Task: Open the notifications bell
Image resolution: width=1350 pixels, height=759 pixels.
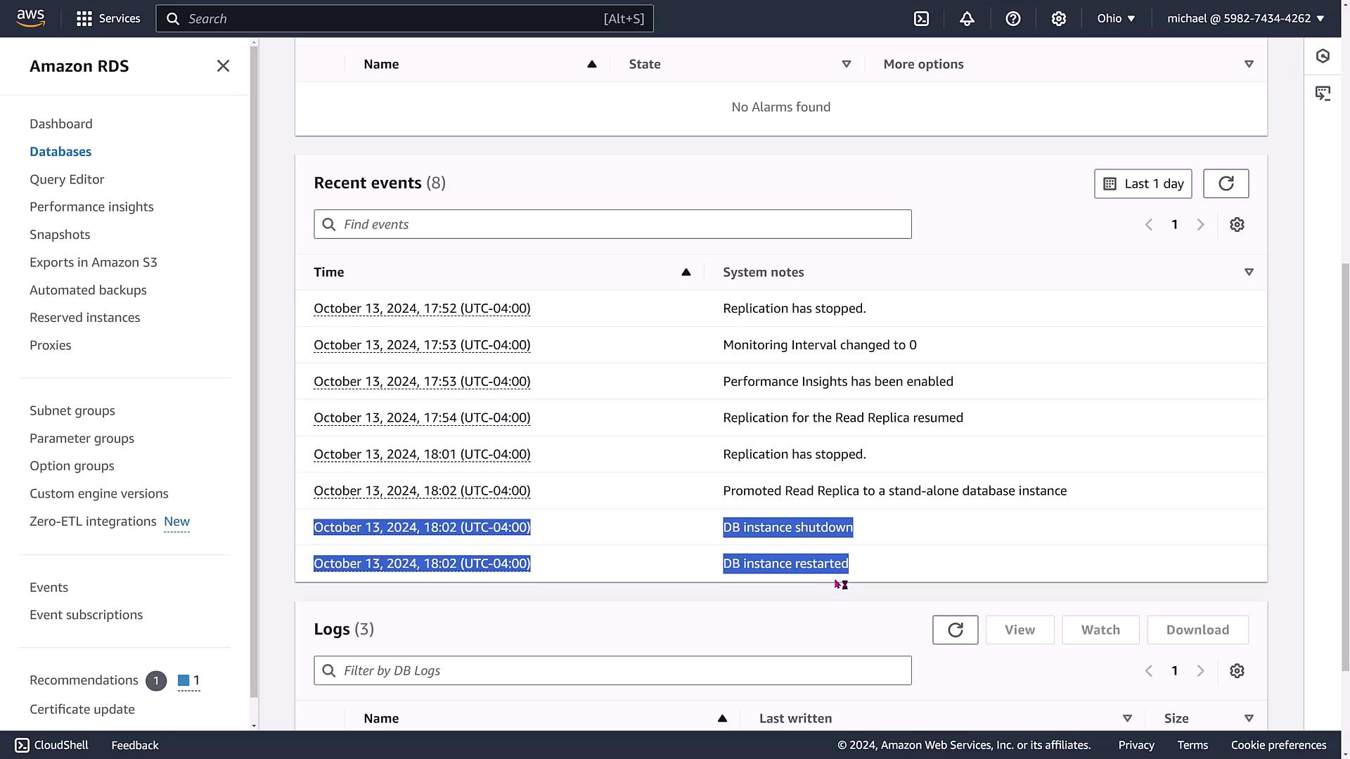Action: pyautogui.click(x=967, y=19)
